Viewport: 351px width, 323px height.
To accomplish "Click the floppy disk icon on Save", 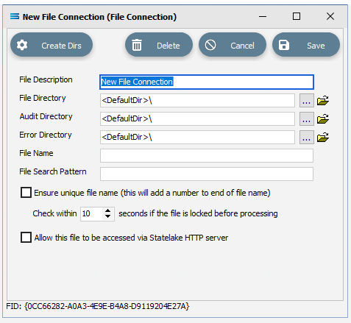I will [284, 45].
